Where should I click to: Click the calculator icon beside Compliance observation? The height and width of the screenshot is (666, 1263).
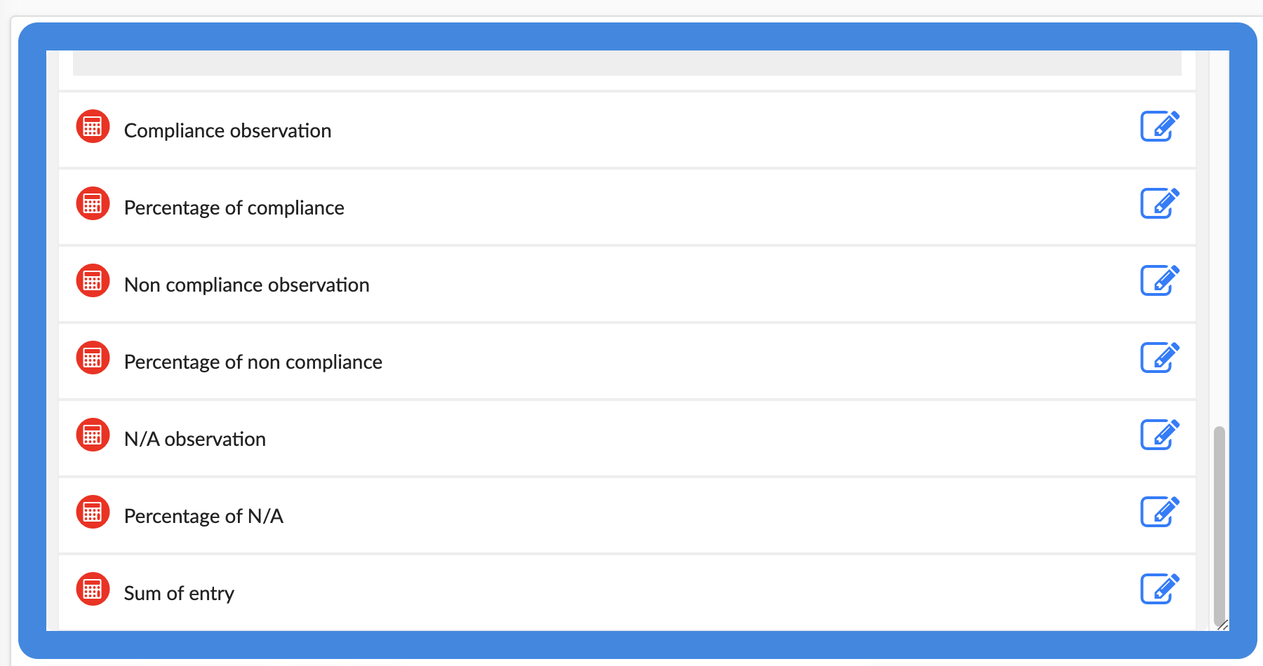click(x=93, y=127)
